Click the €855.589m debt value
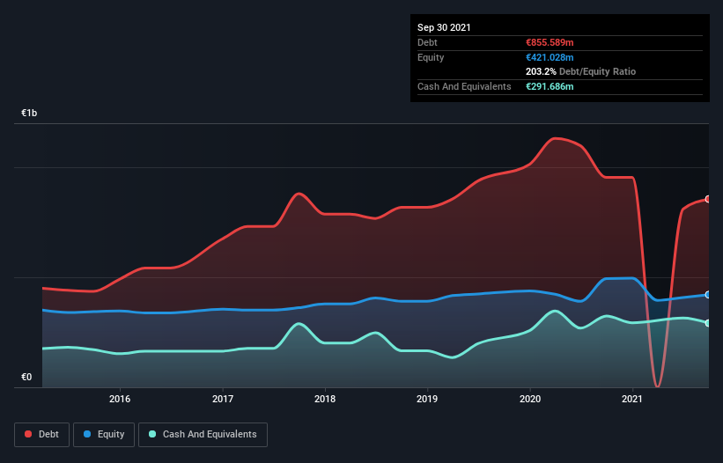723x463 pixels. [x=550, y=43]
